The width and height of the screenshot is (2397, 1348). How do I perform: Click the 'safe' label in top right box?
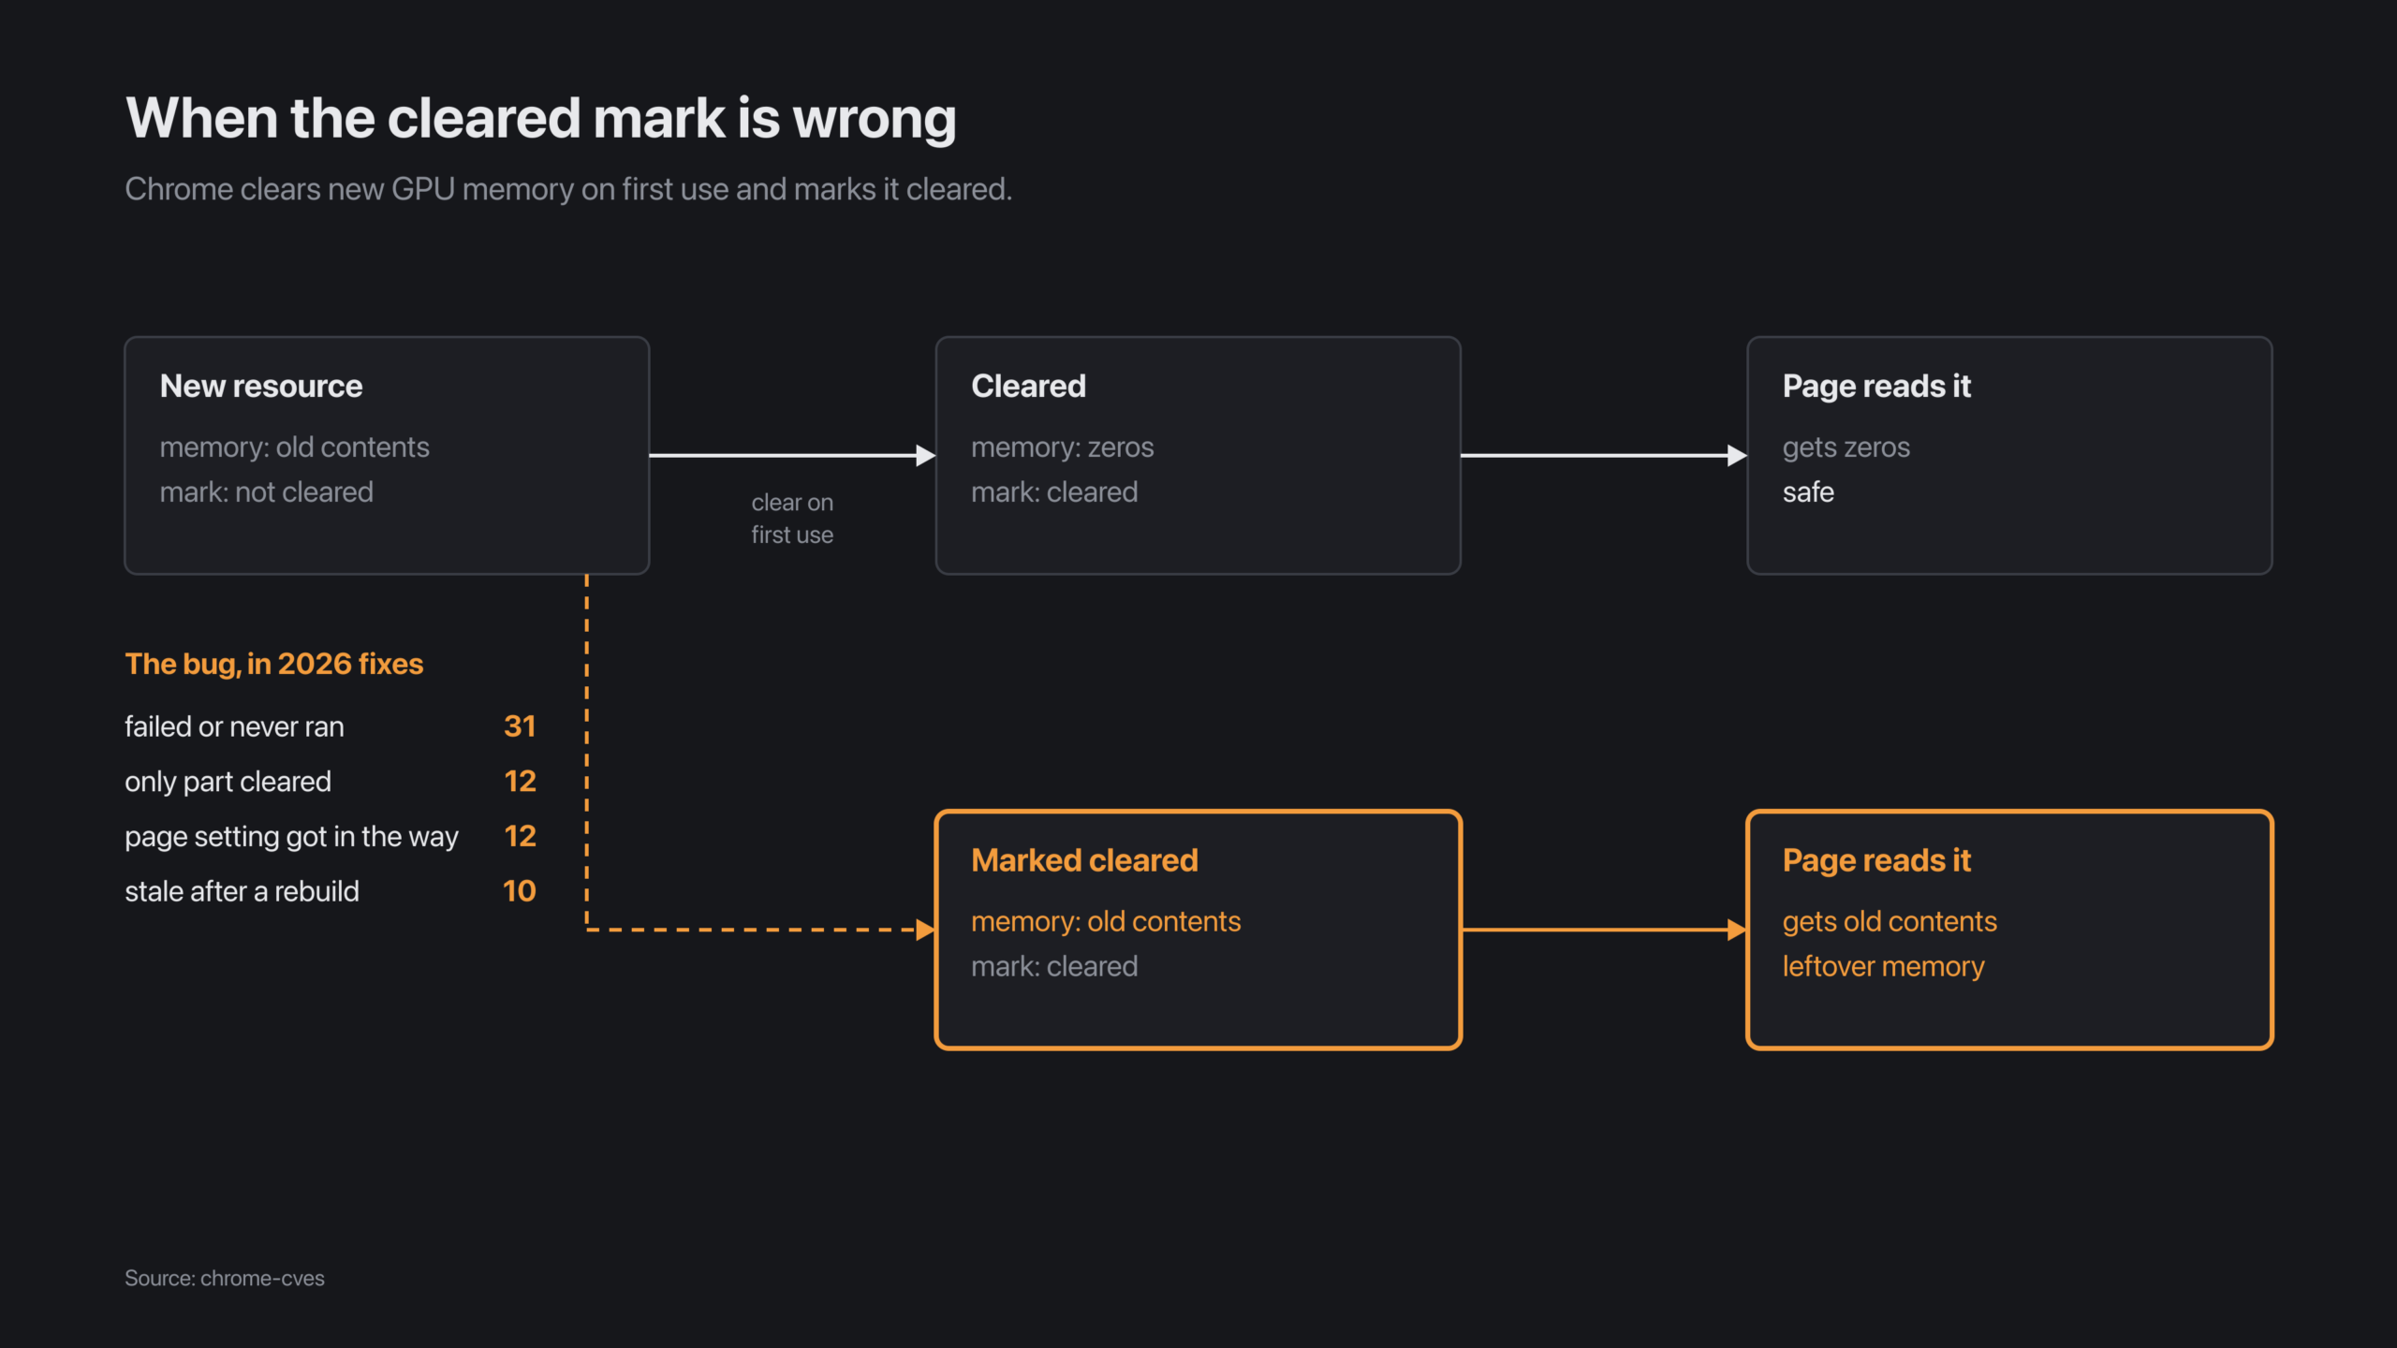pyautogui.click(x=1808, y=492)
